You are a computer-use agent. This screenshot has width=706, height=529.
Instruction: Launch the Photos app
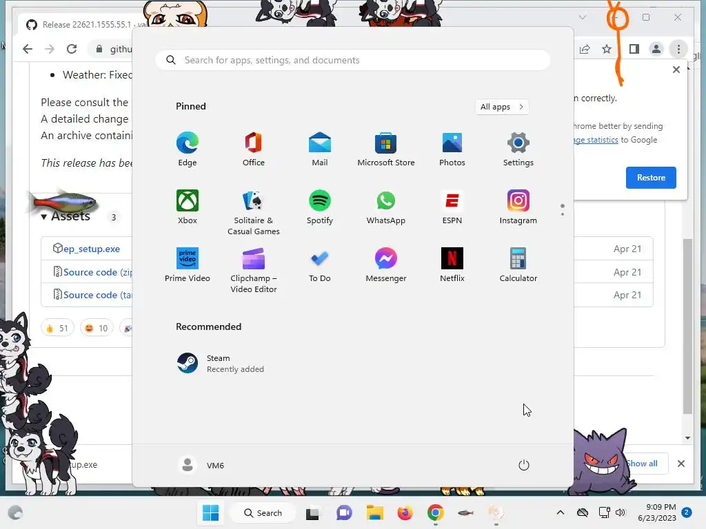click(452, 149)
